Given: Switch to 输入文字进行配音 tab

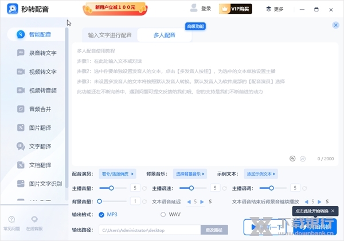Looking at the screenshot, I should pyautogui.click(x=110, y=35).
